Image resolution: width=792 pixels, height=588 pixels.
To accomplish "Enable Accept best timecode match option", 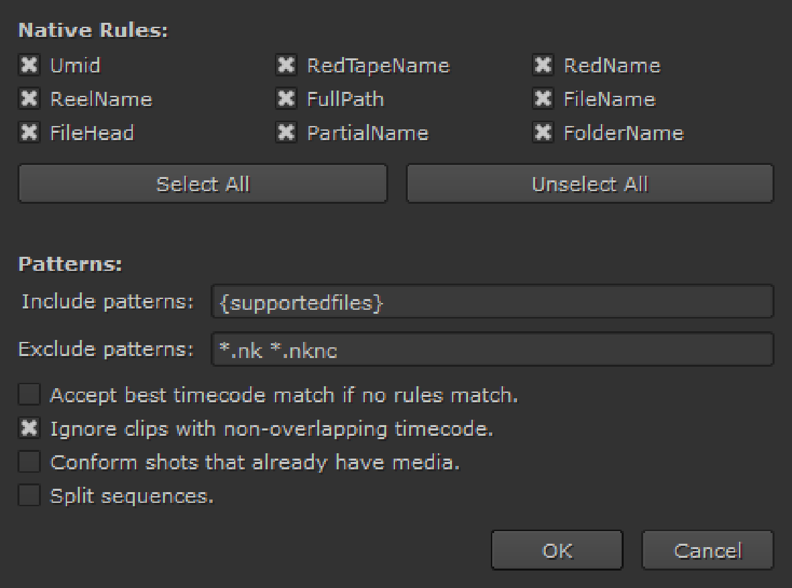I will tap(29, 396).
